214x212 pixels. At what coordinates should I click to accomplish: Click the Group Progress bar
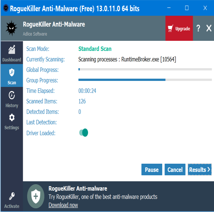145,80
